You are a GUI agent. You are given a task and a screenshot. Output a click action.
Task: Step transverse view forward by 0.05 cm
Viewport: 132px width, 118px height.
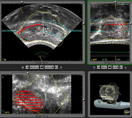[x=49, y=67]
